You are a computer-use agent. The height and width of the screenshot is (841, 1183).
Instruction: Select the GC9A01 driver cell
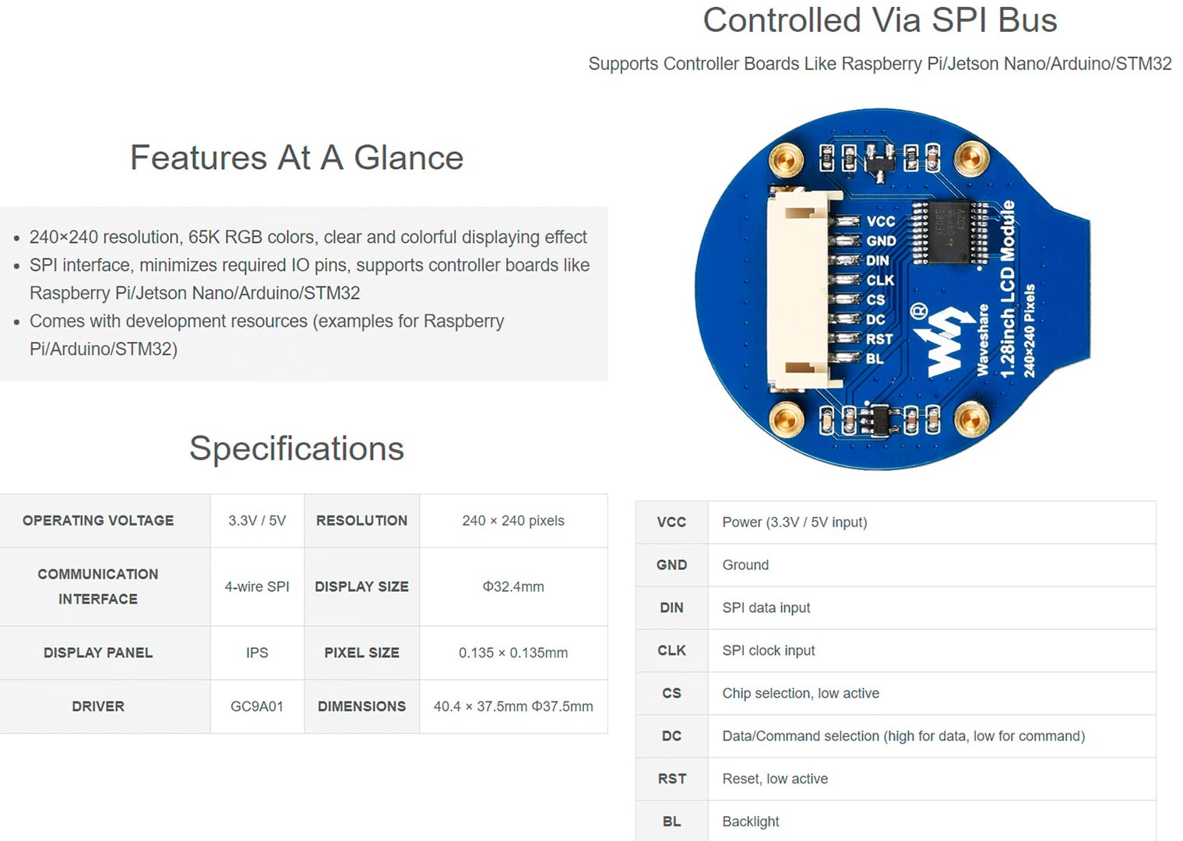[257, 706]
